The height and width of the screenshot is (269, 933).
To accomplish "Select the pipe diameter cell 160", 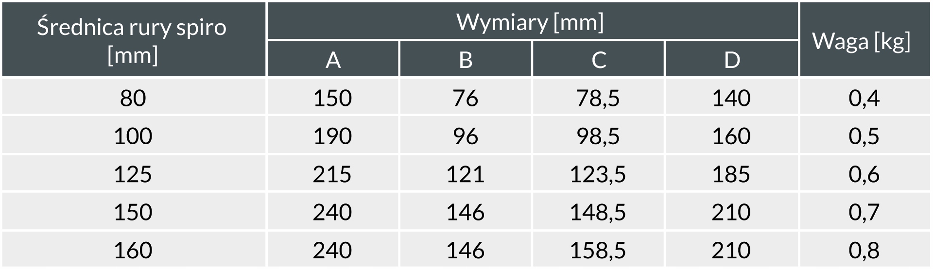I will 133,251.
